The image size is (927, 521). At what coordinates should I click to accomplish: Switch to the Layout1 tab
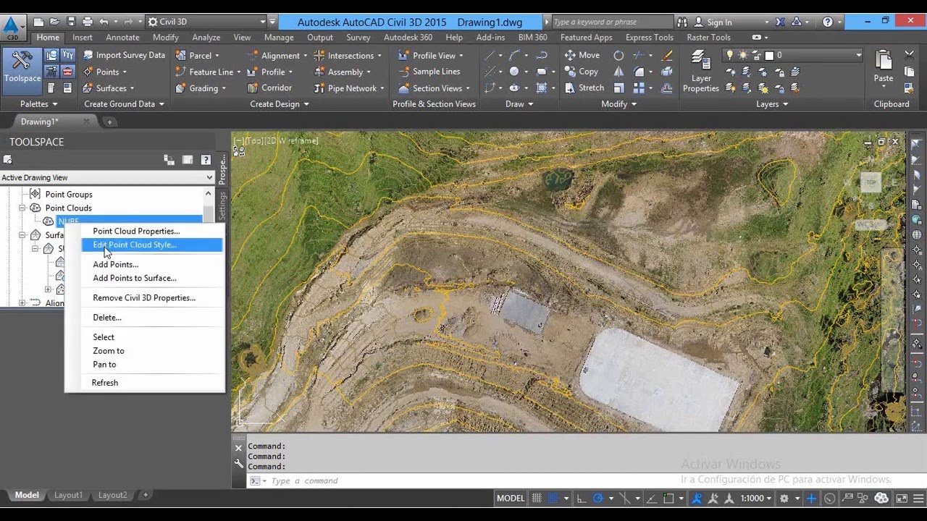68,495
